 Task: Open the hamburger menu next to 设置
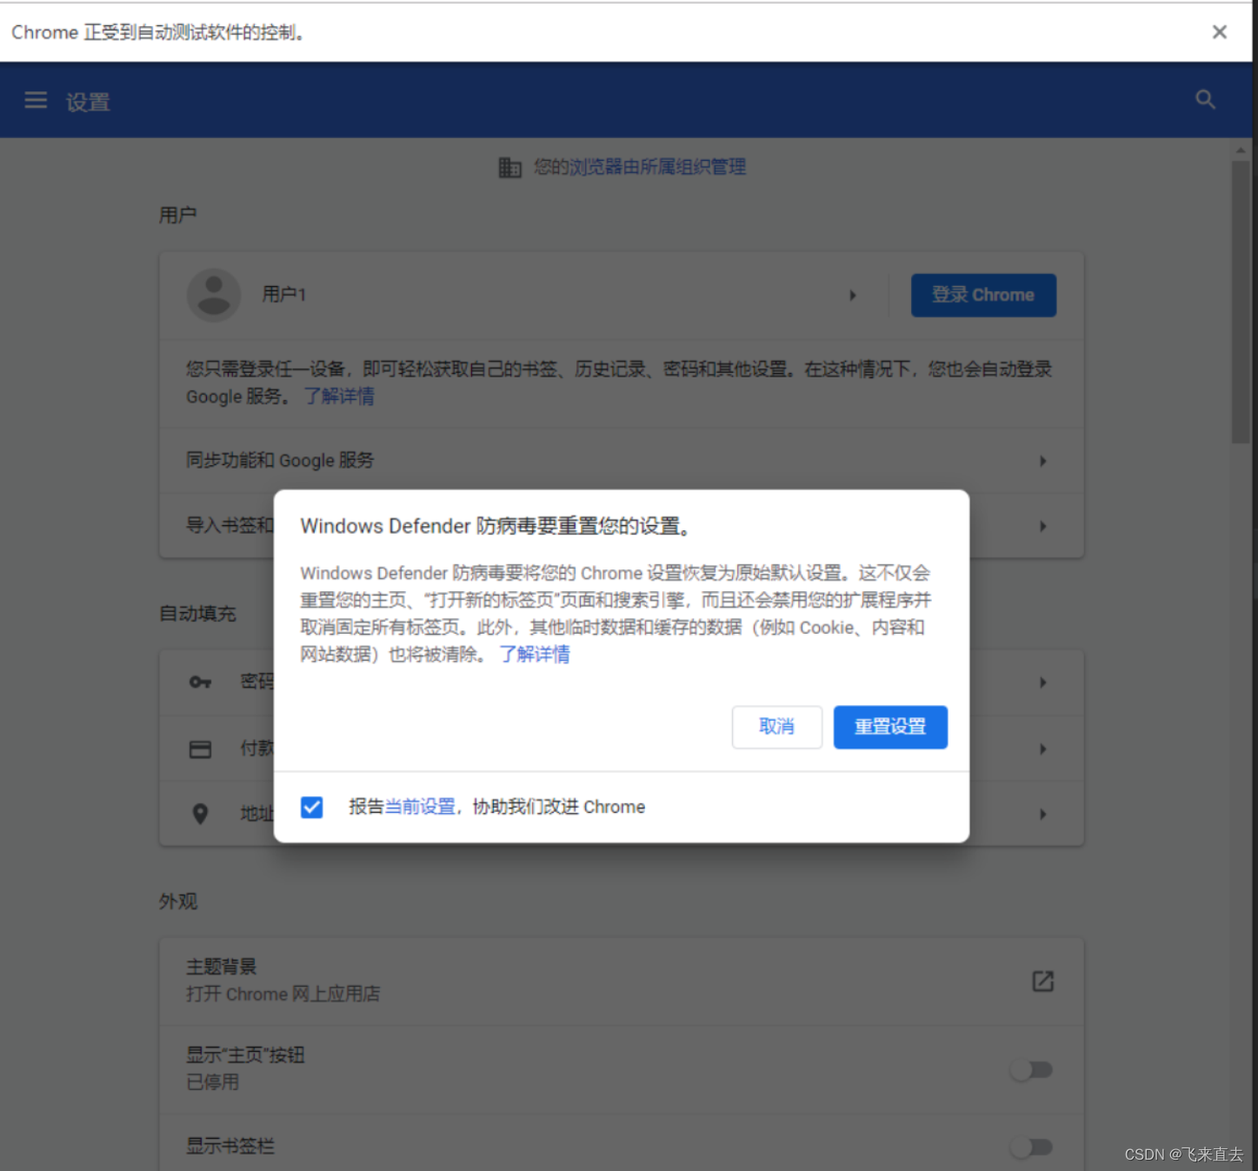[x=36, y=101]
